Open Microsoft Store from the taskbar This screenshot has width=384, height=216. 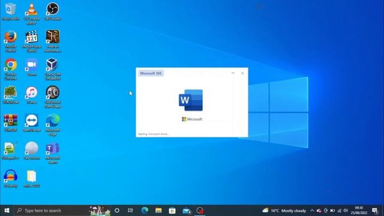pos(172,211)
